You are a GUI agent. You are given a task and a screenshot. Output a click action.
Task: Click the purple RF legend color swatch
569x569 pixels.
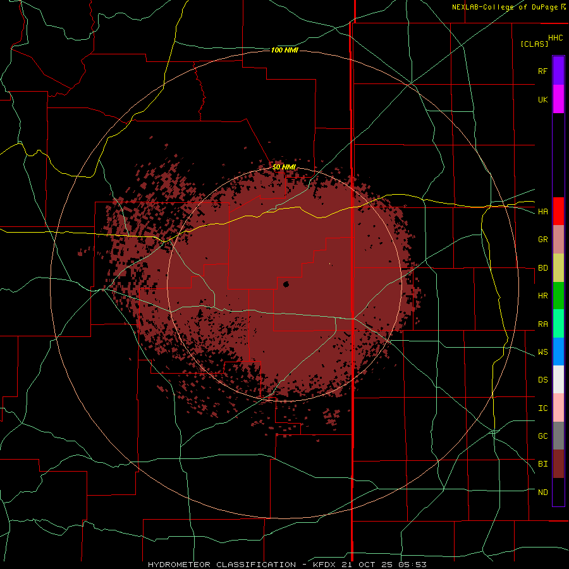558,70
